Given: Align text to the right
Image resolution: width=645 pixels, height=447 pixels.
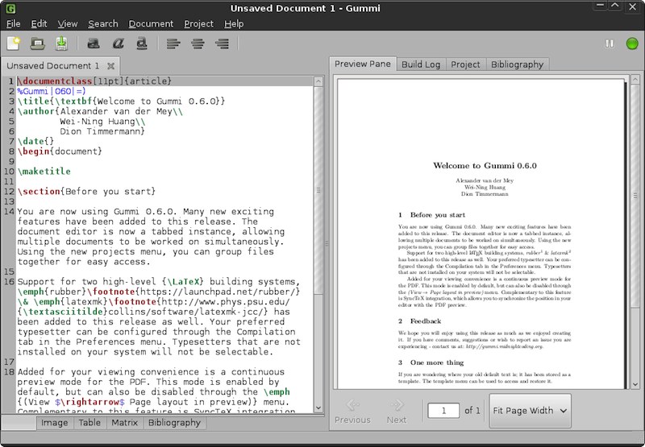Looking at the screenshot, I should [223, 43].
